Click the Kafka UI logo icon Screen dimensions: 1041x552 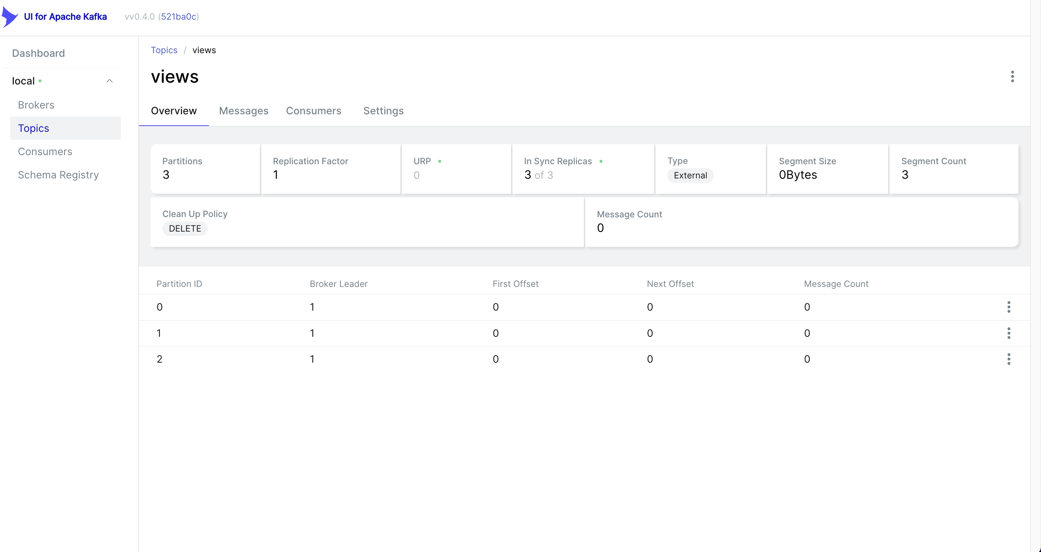tap(10, 17)
